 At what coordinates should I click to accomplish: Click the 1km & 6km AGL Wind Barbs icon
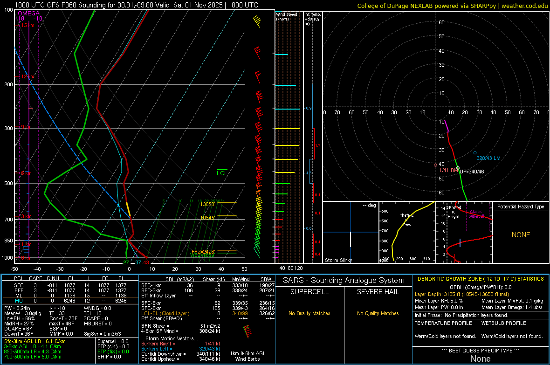tap(247, 331)
